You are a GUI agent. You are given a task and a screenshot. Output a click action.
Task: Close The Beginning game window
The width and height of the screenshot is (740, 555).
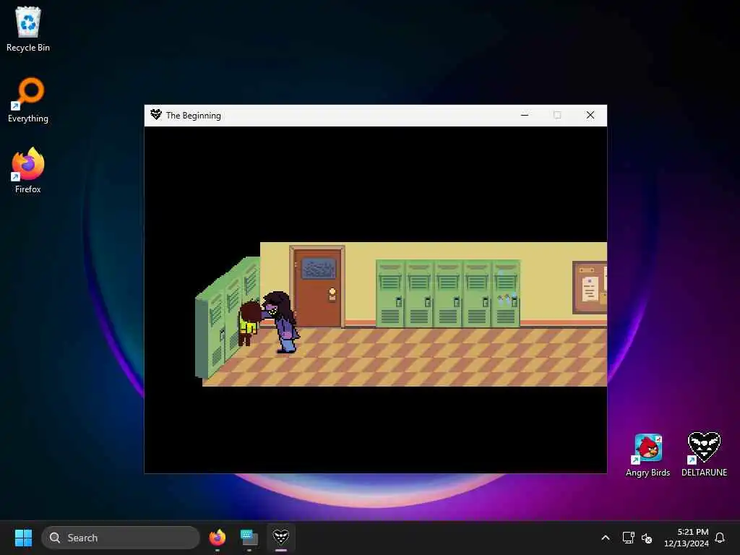(x=590, y=115)
